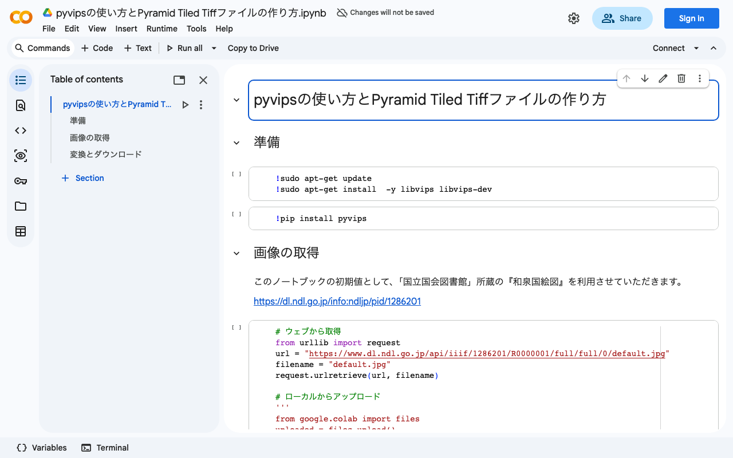Toggle the Table of contents sidebar

(21, 80)
